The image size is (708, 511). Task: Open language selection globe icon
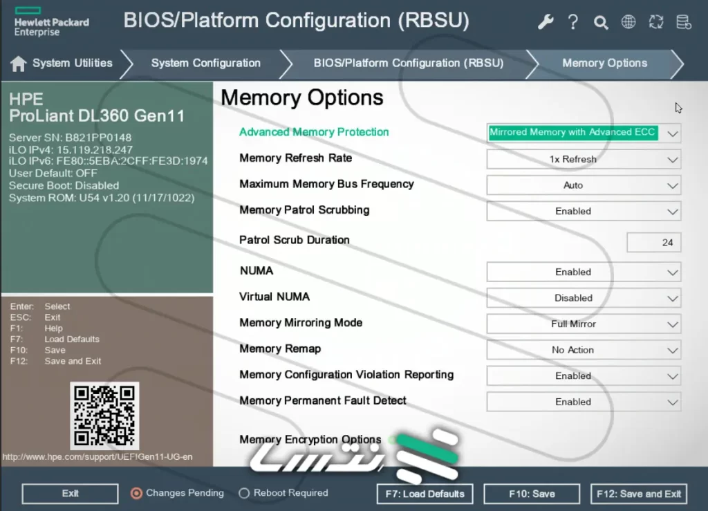[x=628, y=22]
